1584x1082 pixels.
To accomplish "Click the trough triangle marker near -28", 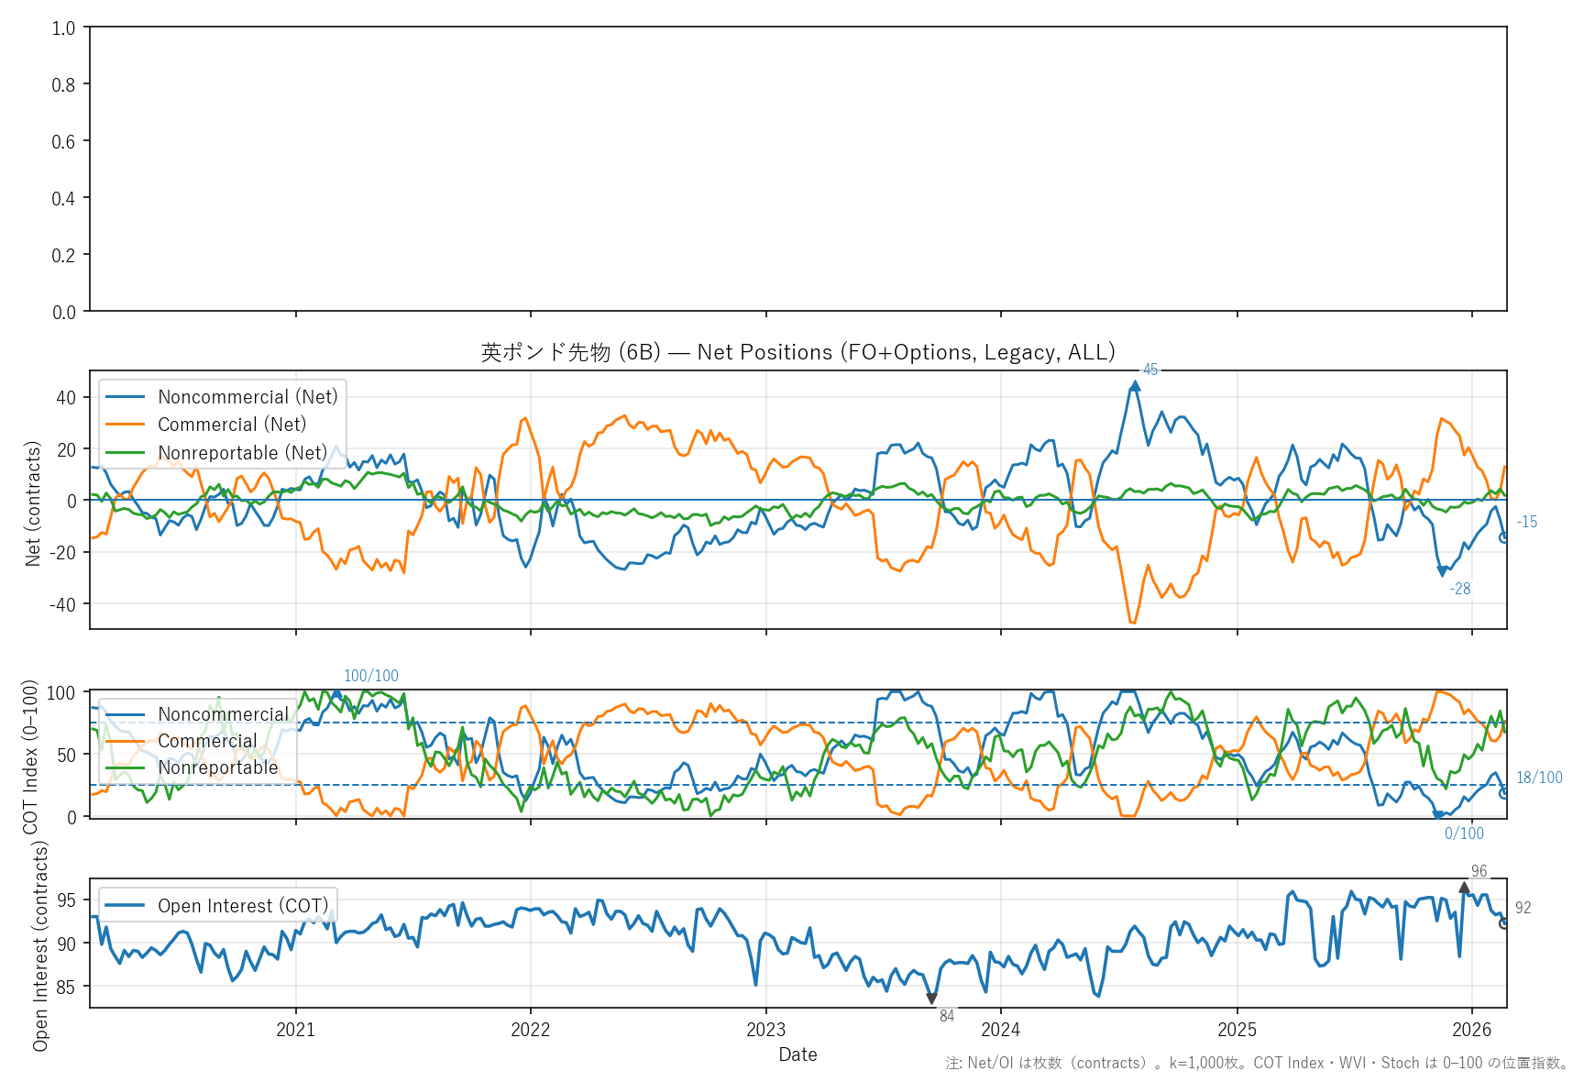I will 1442,571.
